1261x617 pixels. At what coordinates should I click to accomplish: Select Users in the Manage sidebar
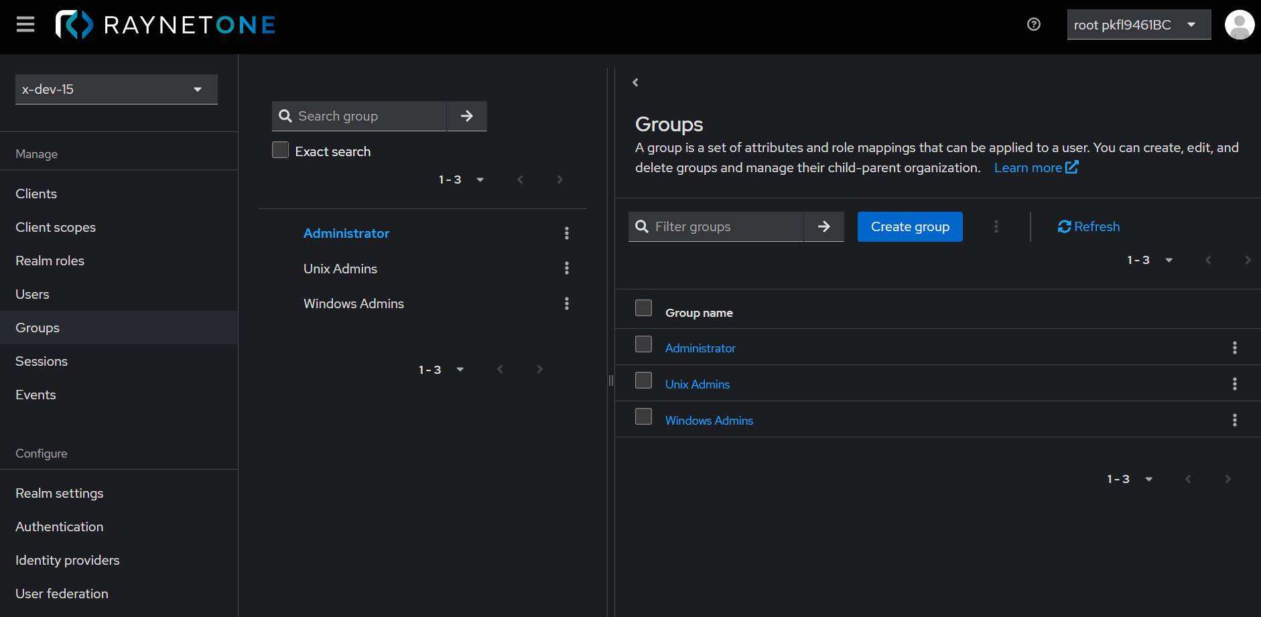click(x=32, y=294)
